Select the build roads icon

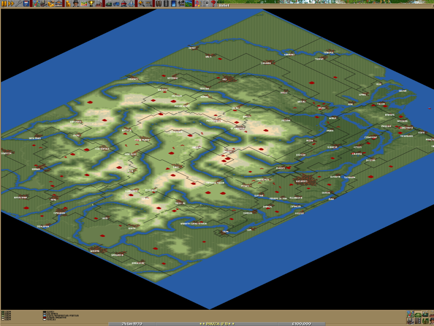click(166, 3)
